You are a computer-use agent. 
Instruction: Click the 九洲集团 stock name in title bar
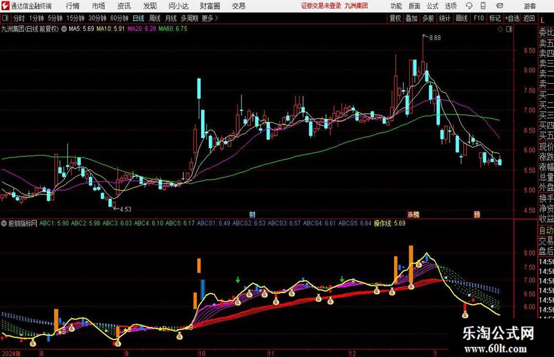(356, 6)
